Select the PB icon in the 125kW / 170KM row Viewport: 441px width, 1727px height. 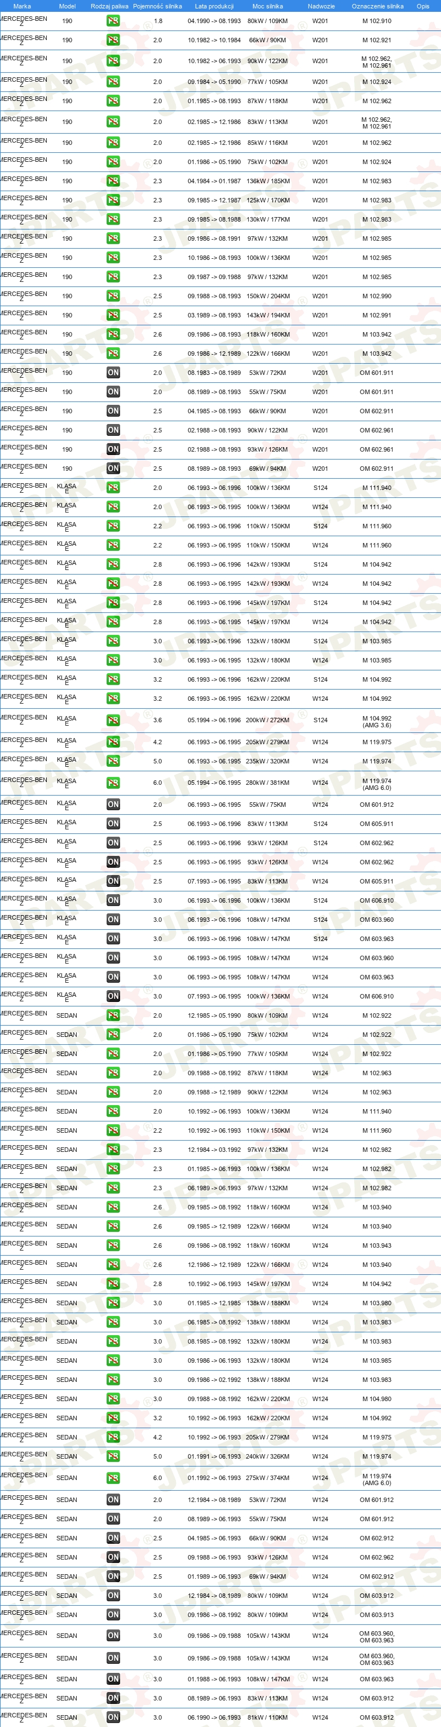pyautogui.click(x=113, y=200)
